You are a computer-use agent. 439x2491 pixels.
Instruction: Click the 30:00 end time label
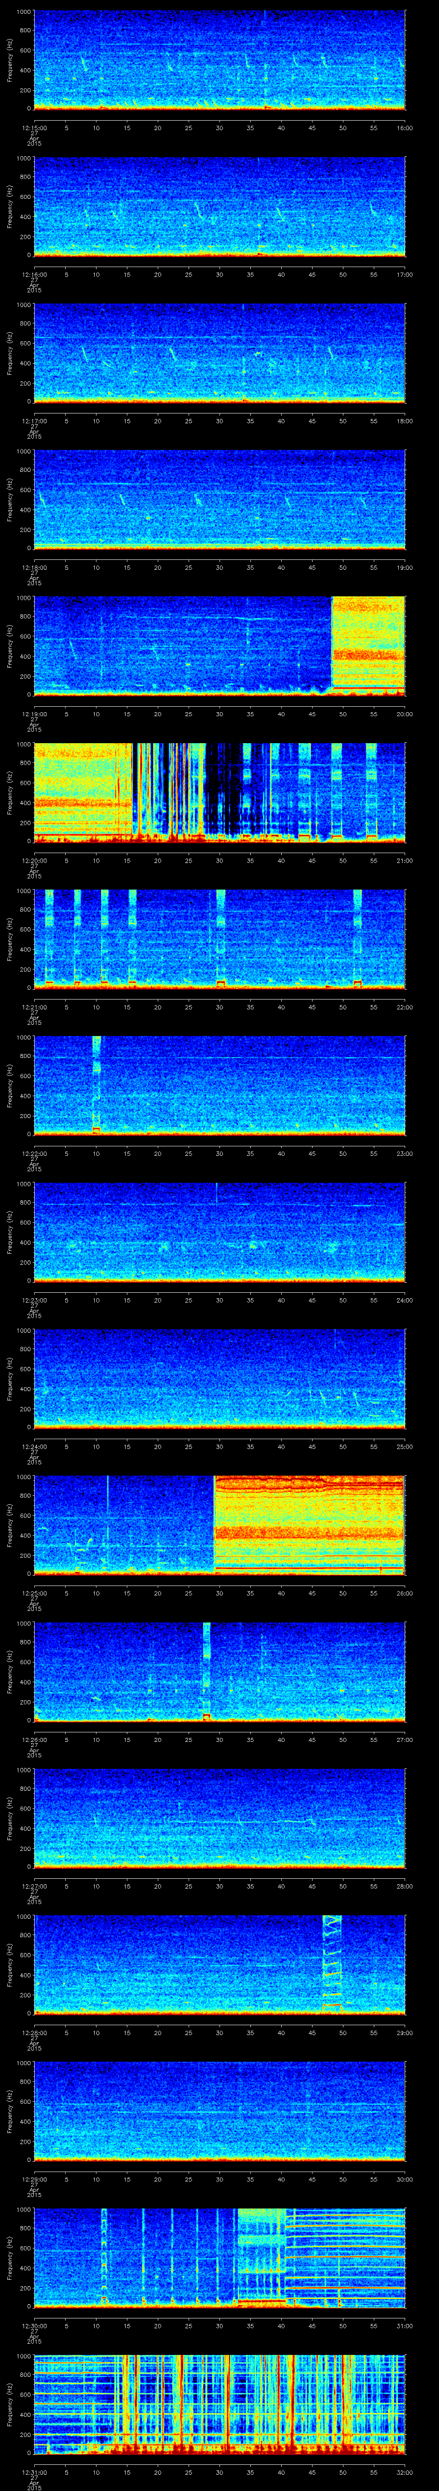click(x=405, y=2178)
